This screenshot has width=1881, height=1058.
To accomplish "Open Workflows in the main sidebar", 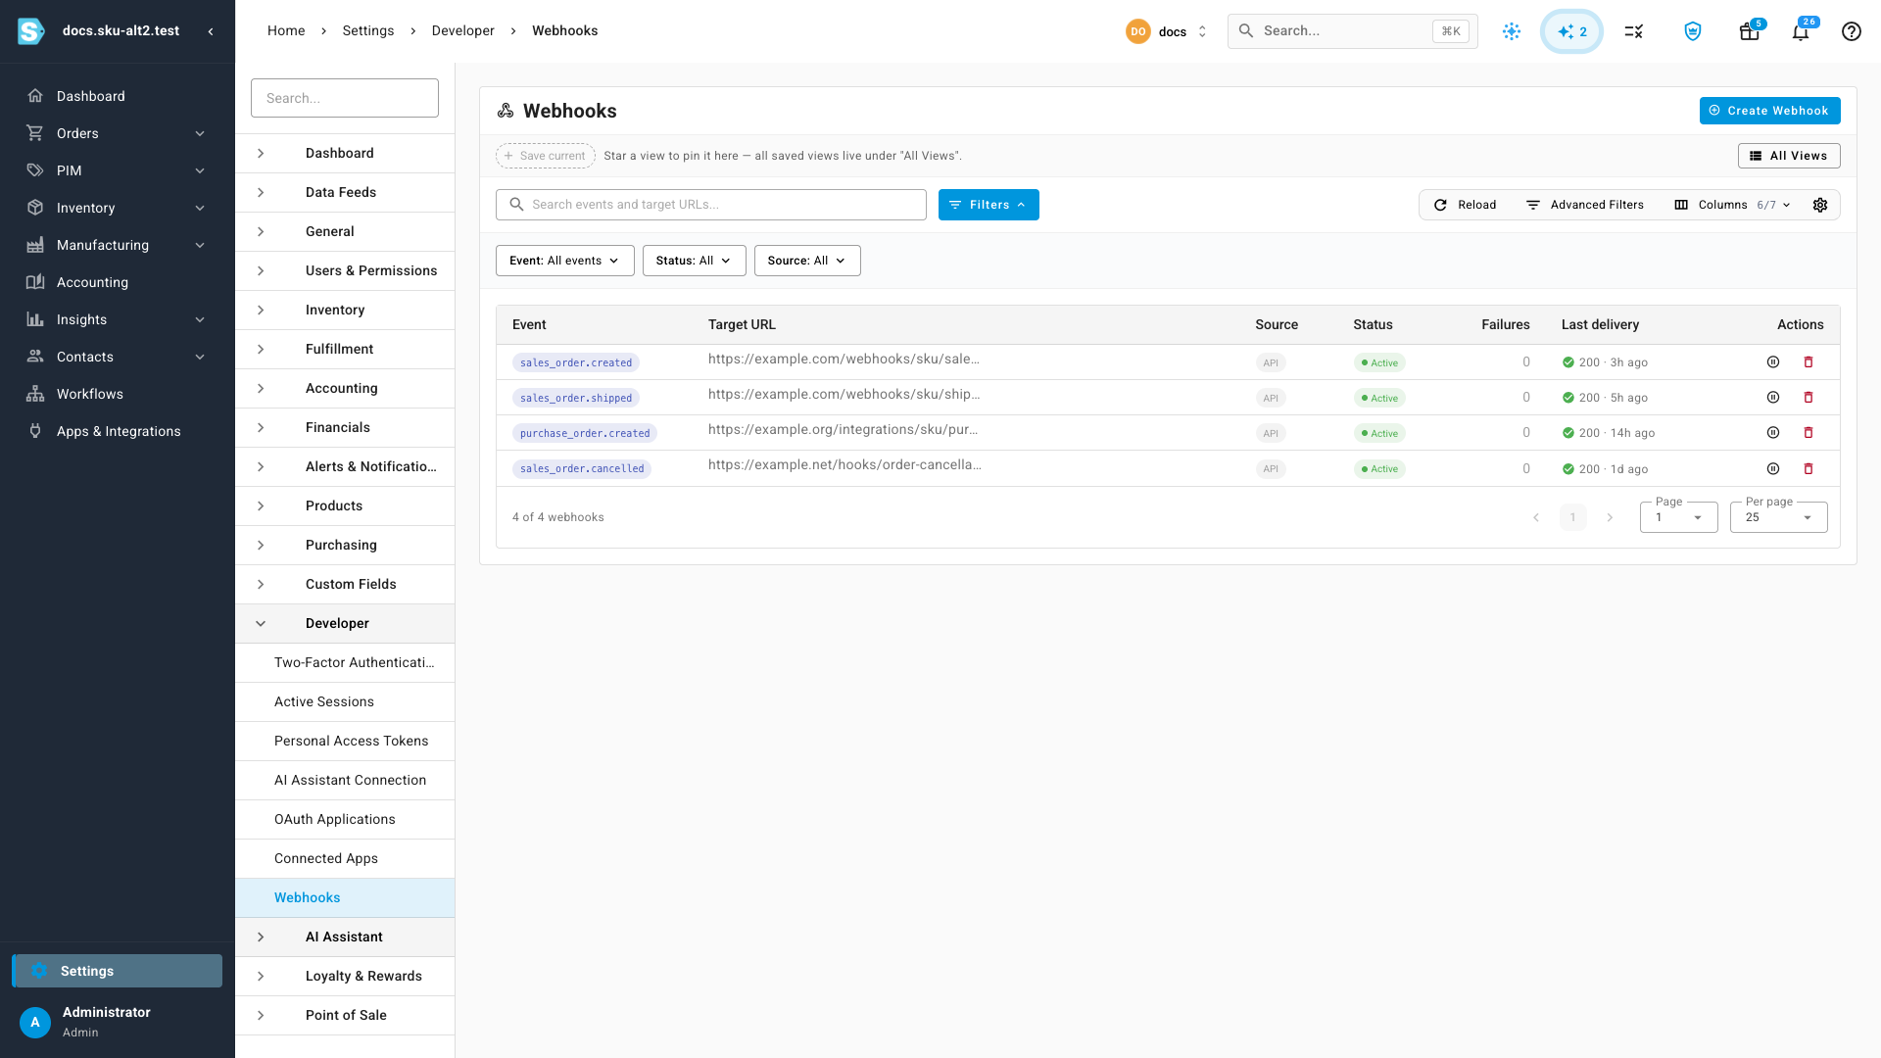I will (118, 394).
